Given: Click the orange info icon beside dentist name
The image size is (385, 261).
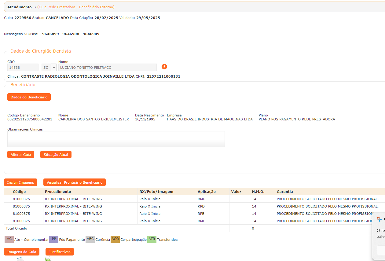Looking at the screenshot, I should point(164,67).
